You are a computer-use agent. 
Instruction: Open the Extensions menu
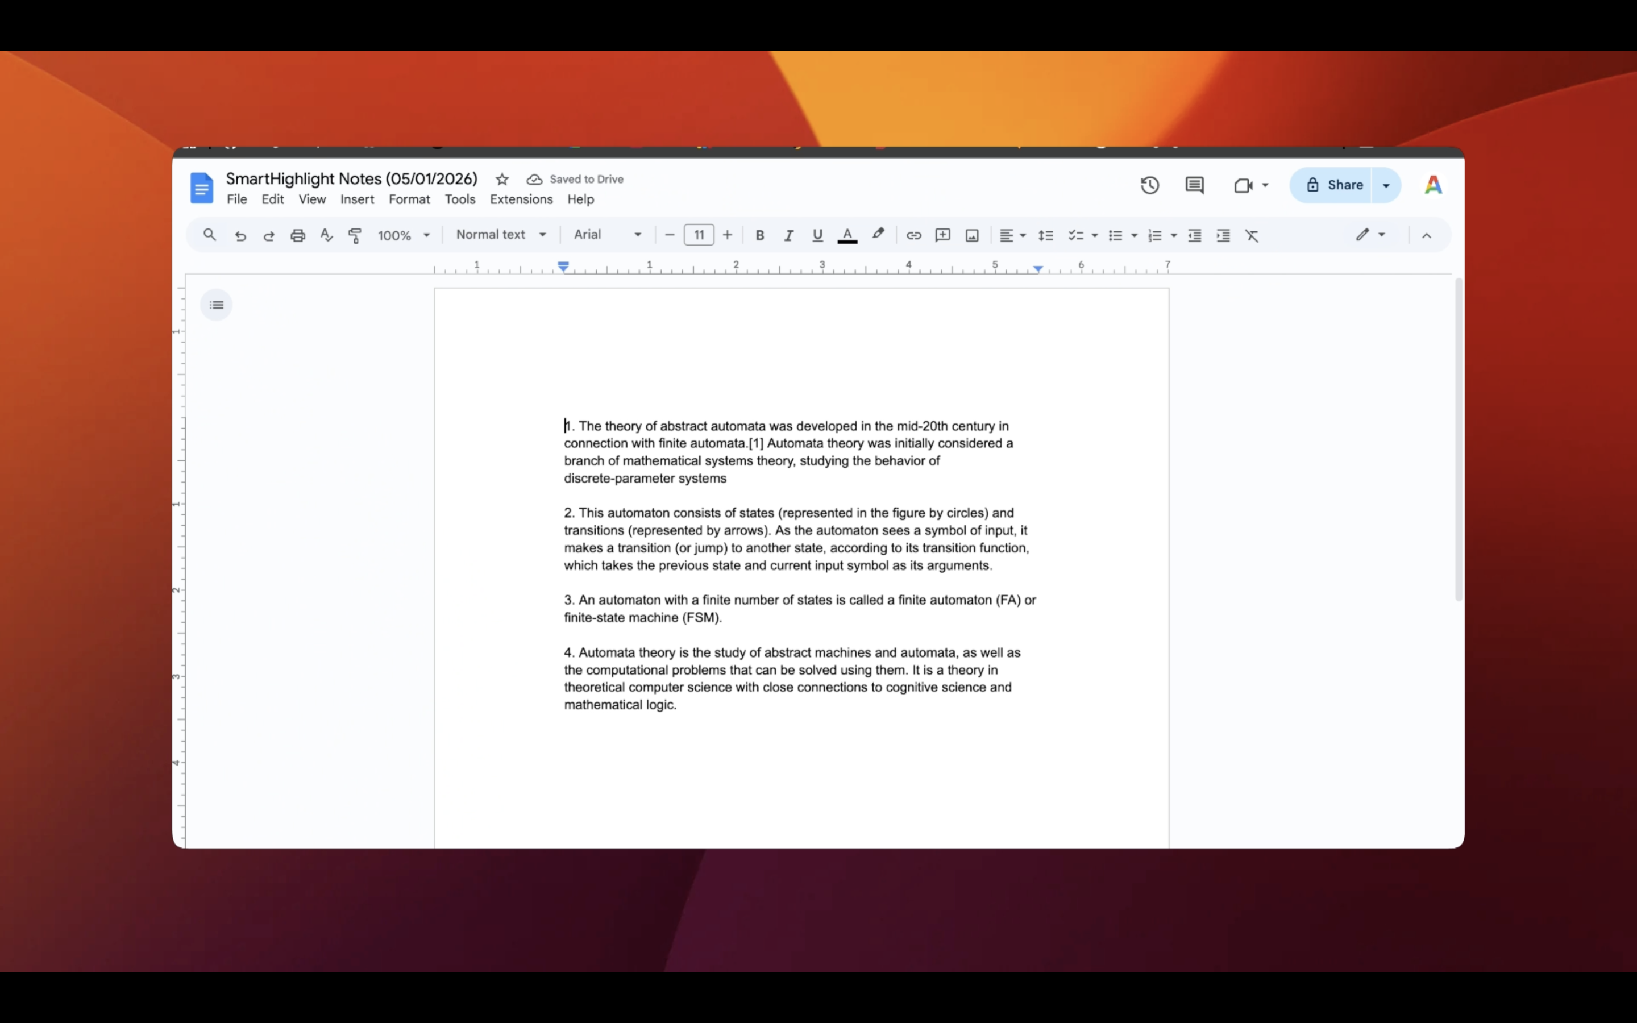(x=521, y=199)
